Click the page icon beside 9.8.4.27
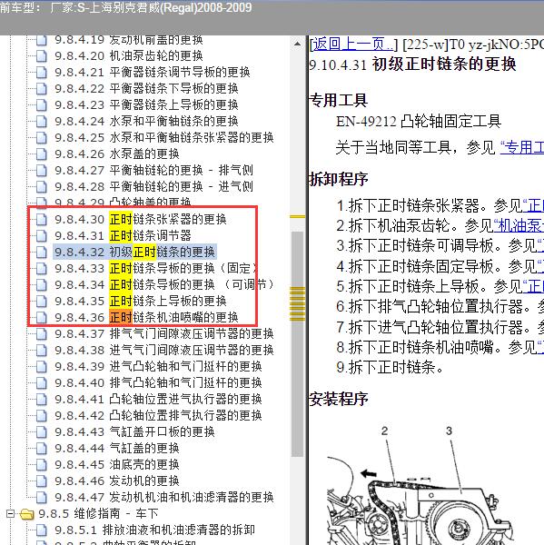This screenshot has height=545, width=544. 42,171
